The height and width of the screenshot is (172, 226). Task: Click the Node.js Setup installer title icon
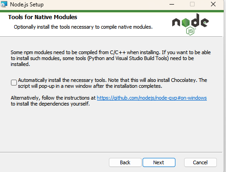(x=4, y=4)
